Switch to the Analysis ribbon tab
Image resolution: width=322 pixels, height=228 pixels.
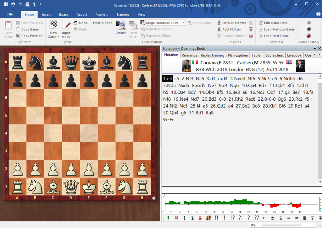coord(102,14)
